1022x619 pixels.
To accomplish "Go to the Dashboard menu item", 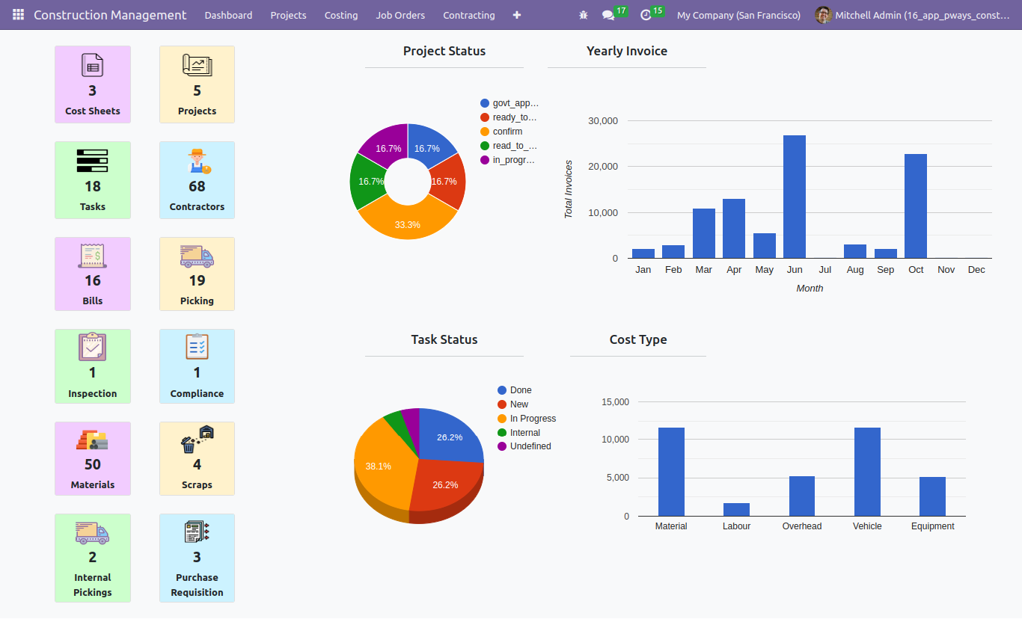I will [x=228, y=15].
